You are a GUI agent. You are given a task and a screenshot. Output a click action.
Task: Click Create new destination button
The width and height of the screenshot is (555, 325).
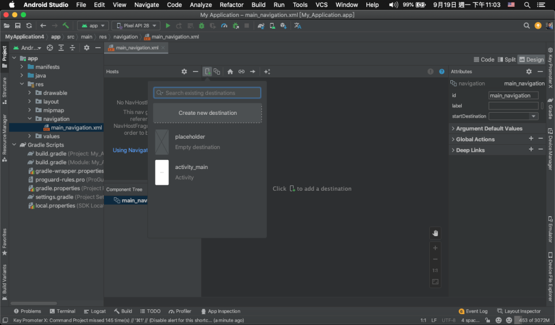tap(208, 113)
